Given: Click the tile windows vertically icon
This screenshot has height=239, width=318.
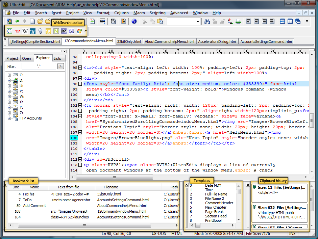Looking at the screenshot, I should point(290,21).
